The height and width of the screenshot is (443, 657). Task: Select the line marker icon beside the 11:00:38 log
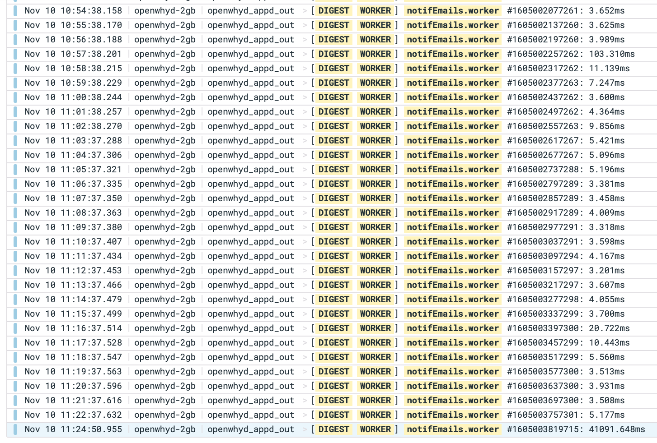point(16,97)
